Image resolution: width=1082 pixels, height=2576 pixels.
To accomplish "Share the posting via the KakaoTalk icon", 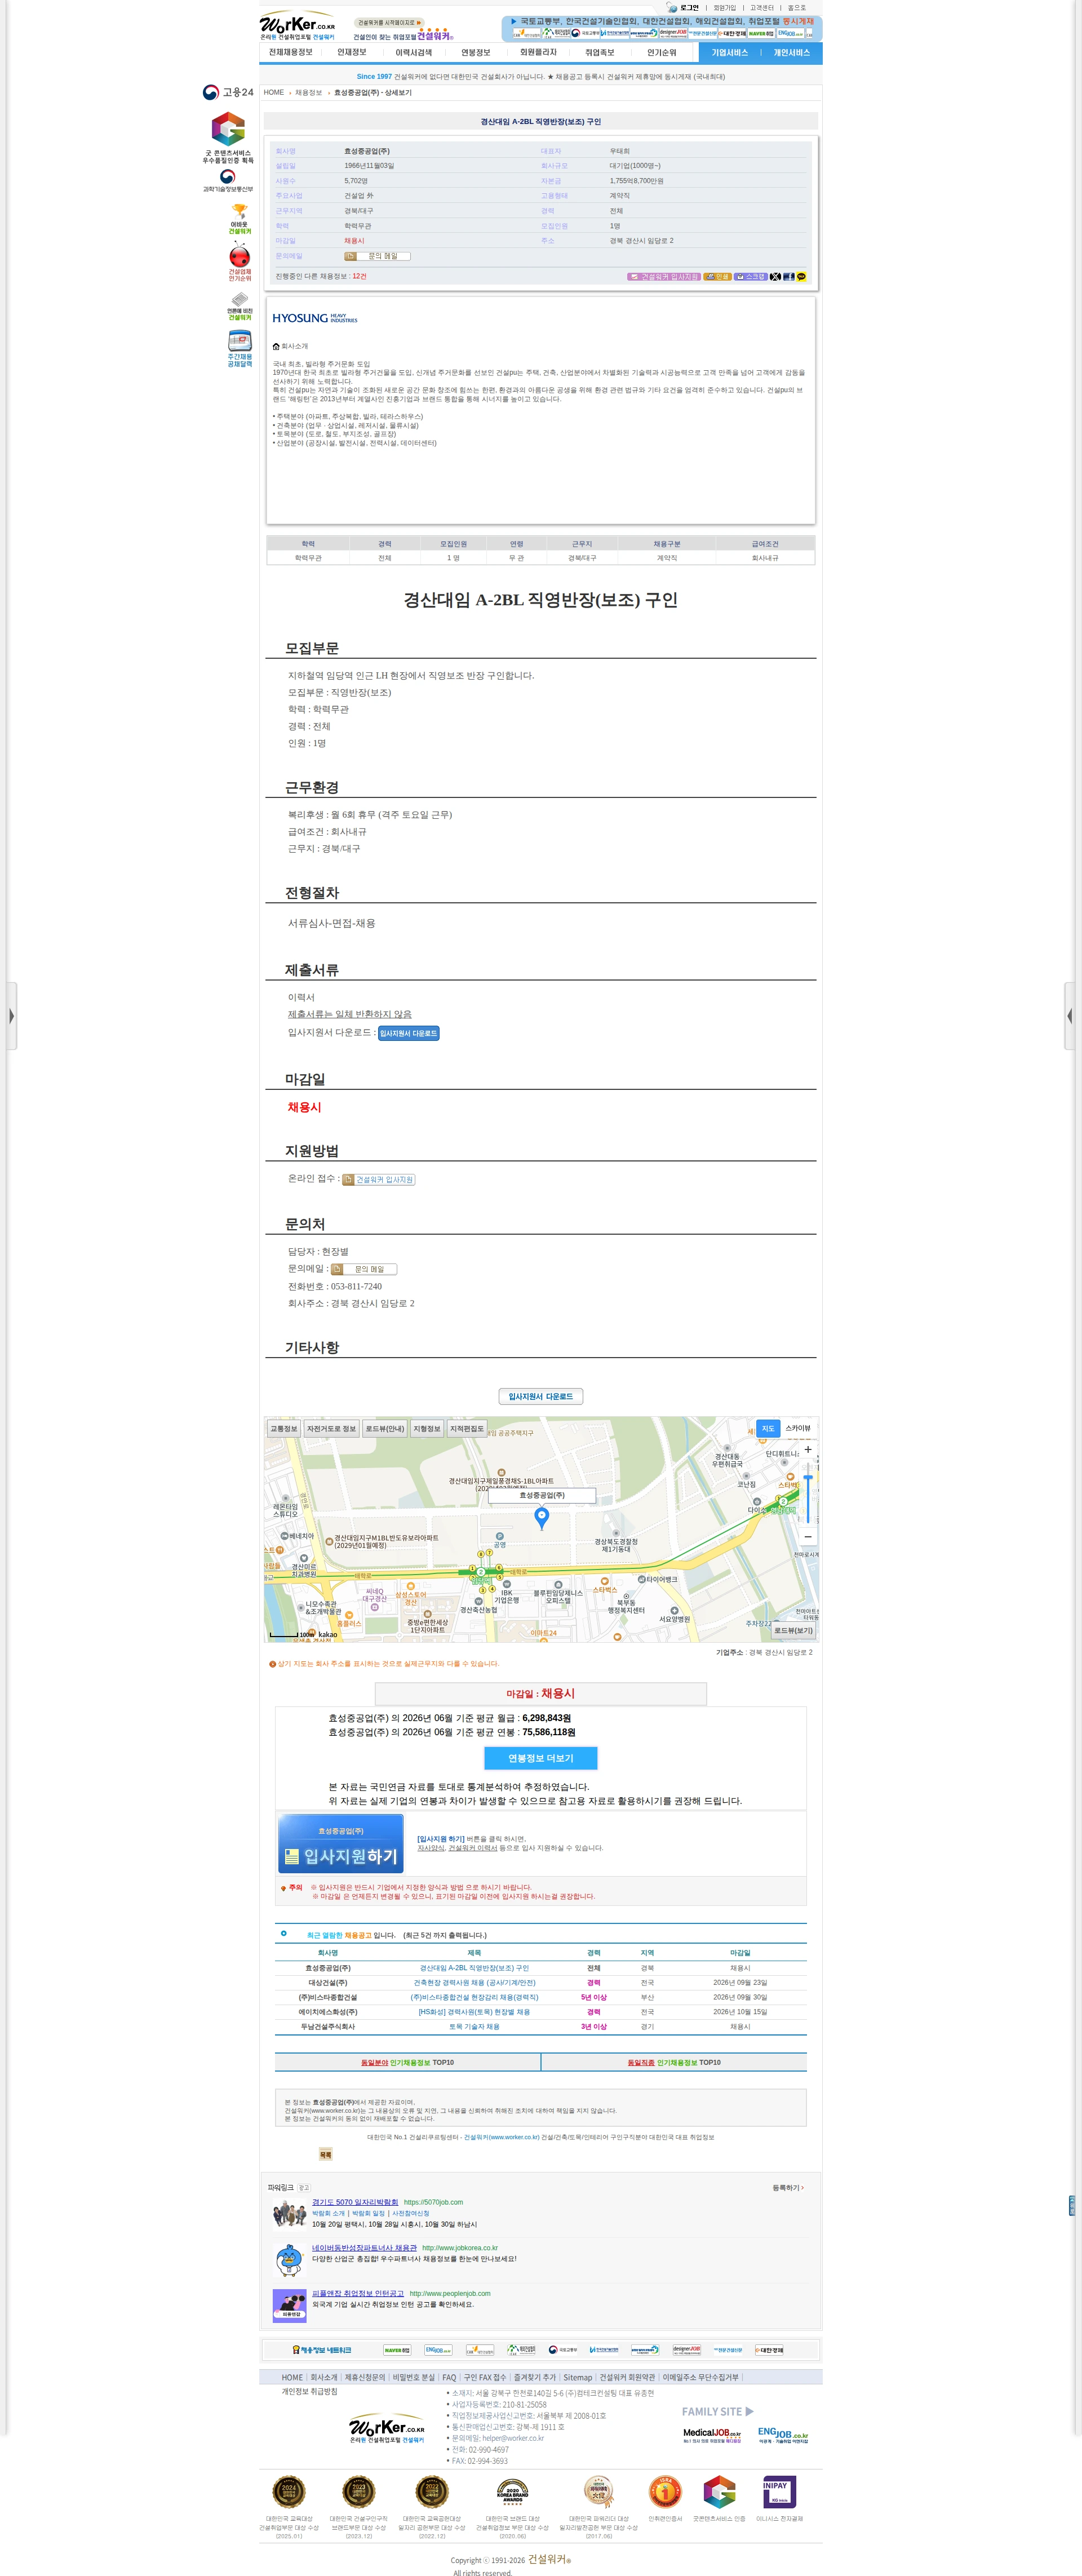I will [801, 276].
